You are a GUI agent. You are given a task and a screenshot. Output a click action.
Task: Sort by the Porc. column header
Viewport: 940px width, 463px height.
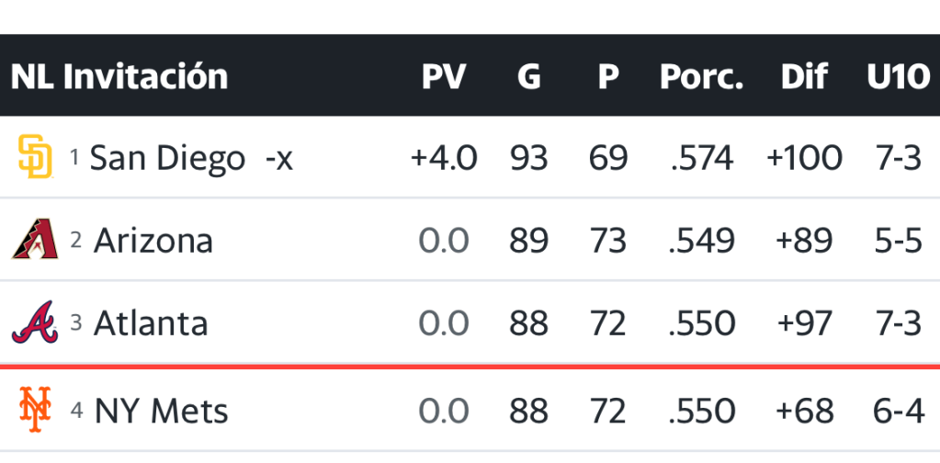click(x=702, y=77)
